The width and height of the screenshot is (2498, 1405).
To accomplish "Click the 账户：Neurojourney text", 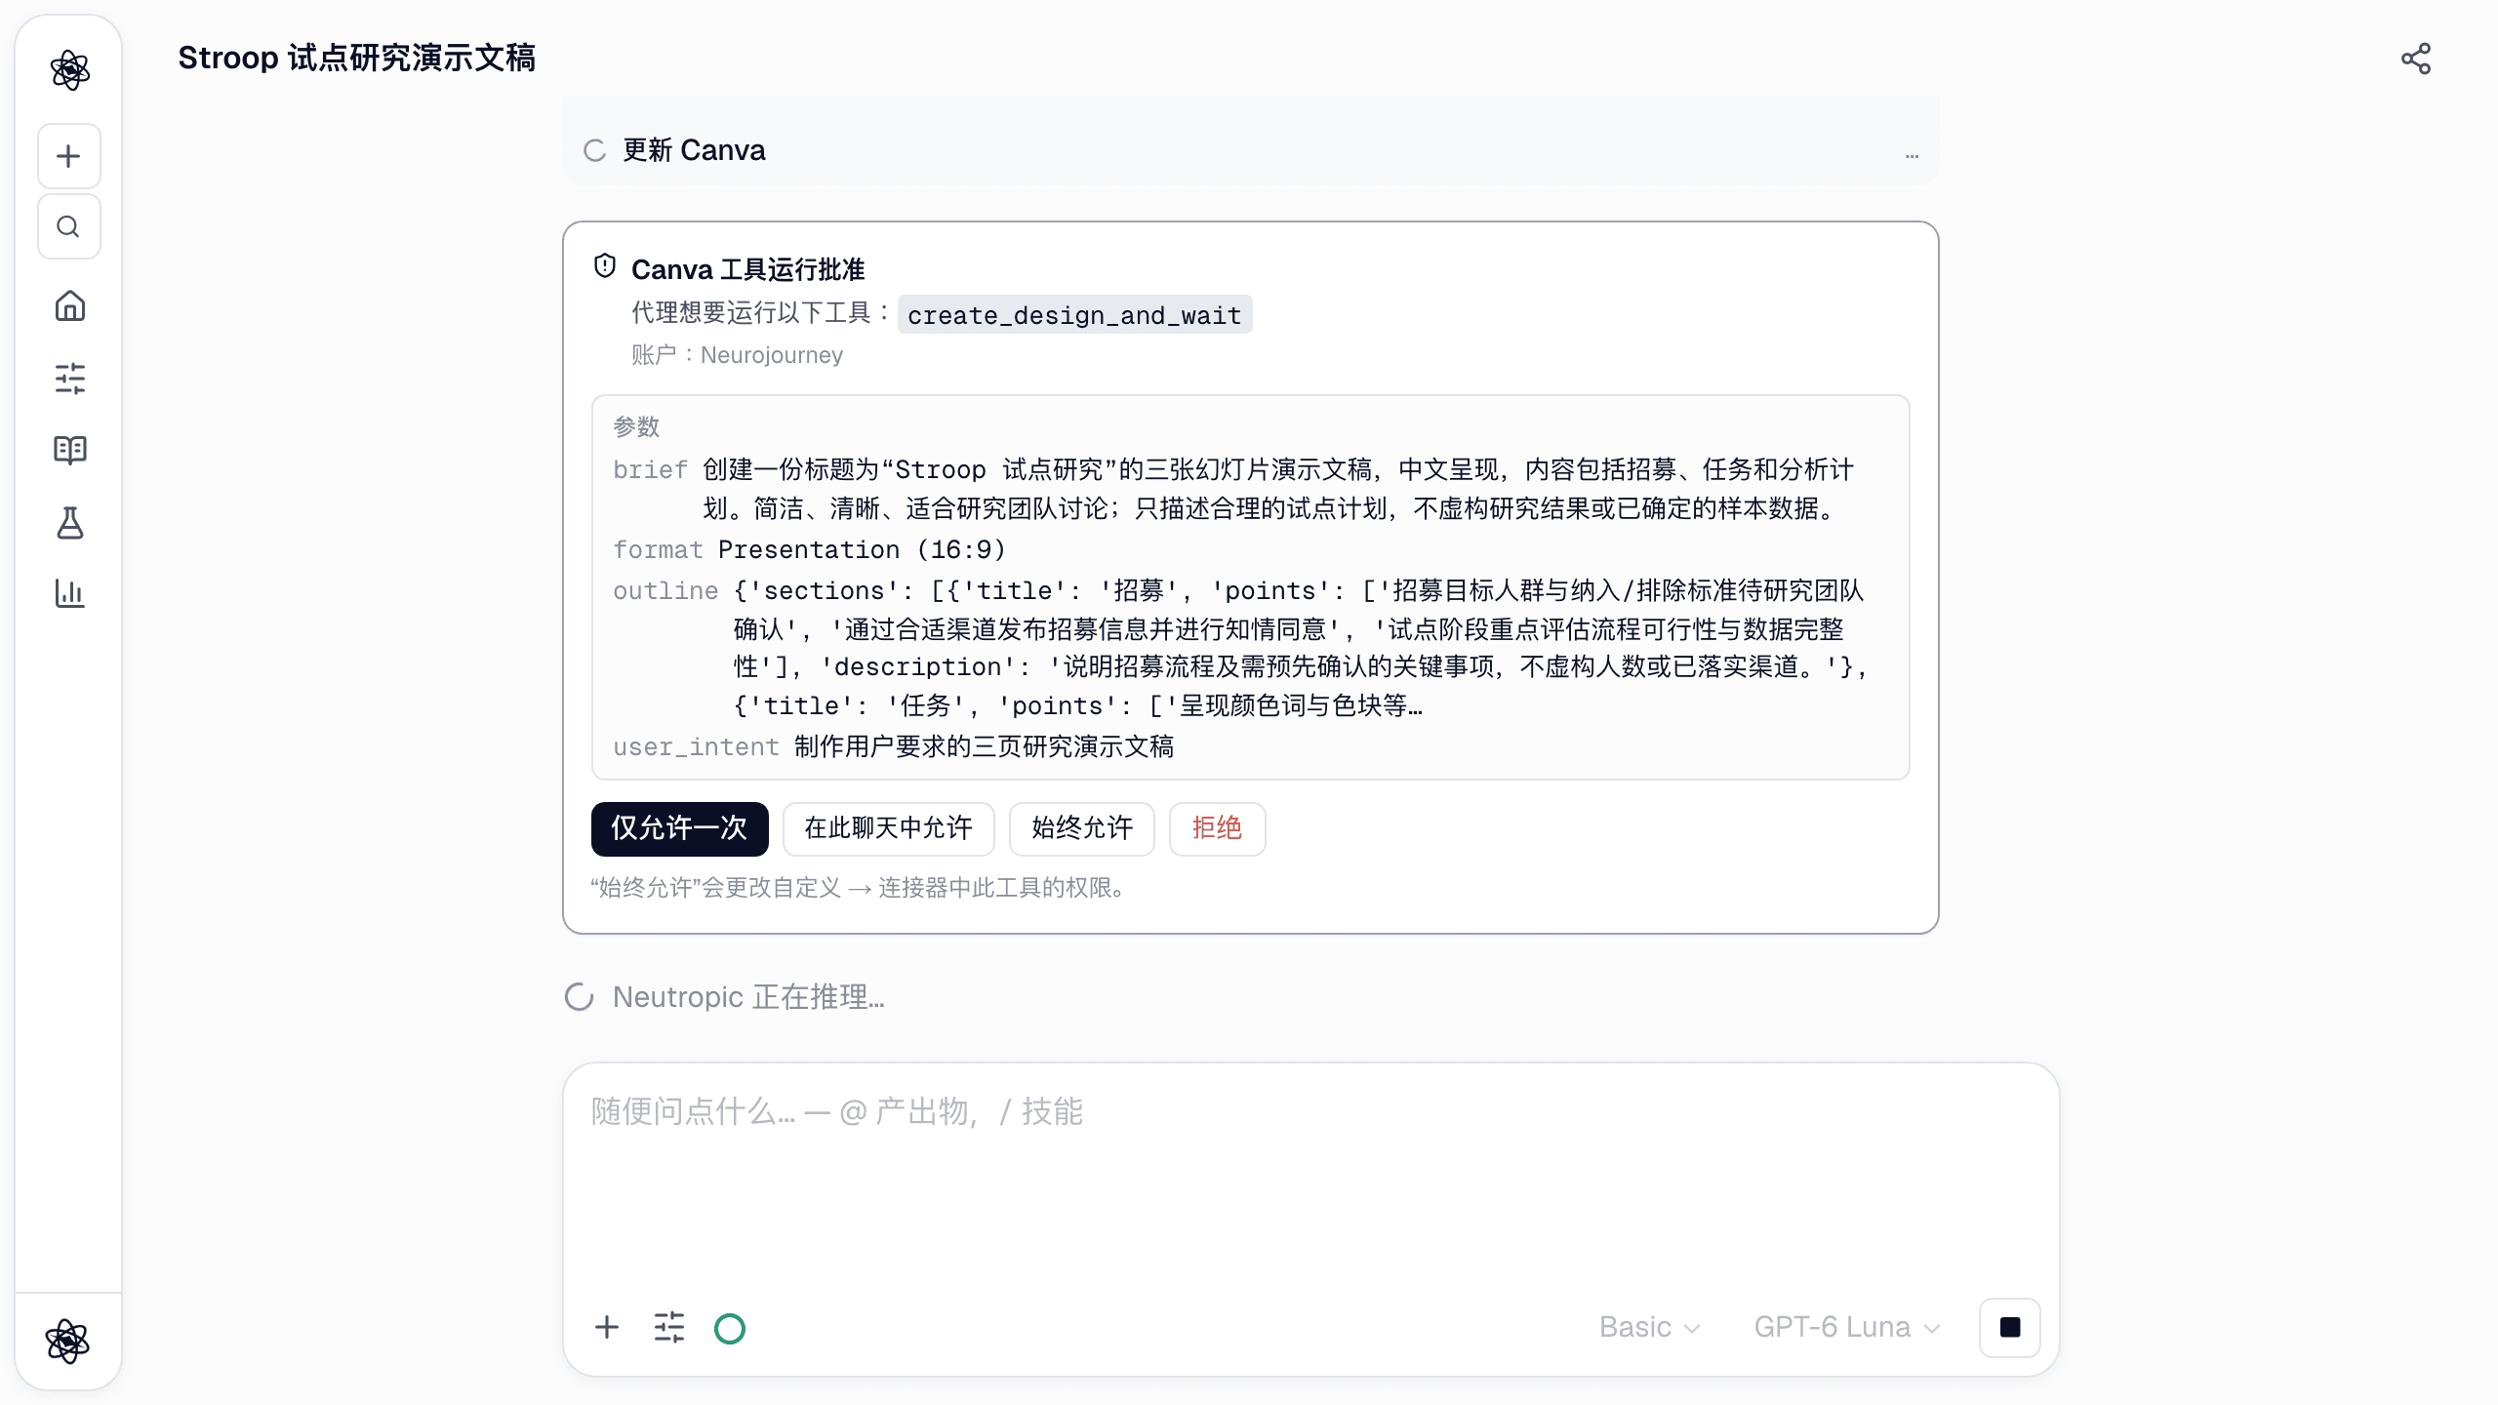I will (737, 355).
